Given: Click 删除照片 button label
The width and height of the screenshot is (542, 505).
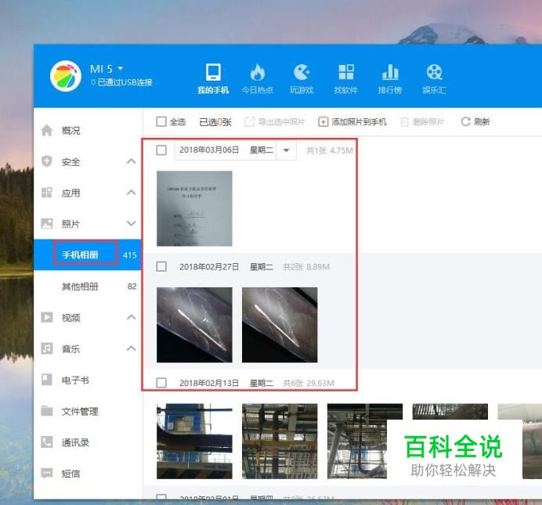Looking at the screenshot, I should tap(428, 121).
